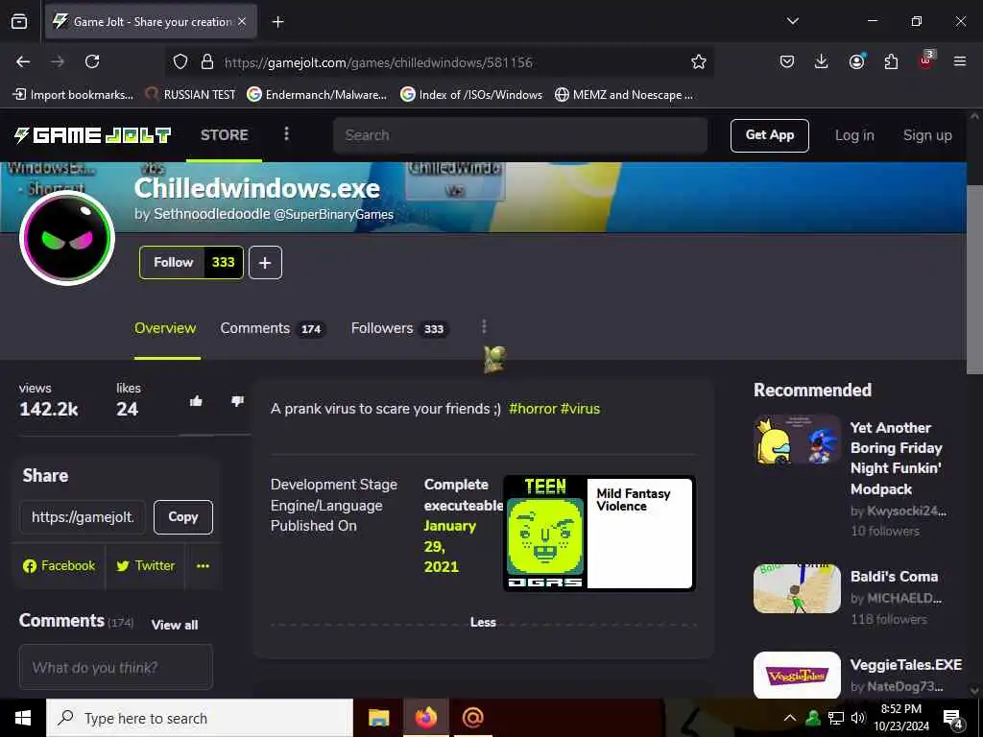983x737 pixels.
Task: Click the Game Jolt logo
Action: pyautogui.click(x=93, y=134)
